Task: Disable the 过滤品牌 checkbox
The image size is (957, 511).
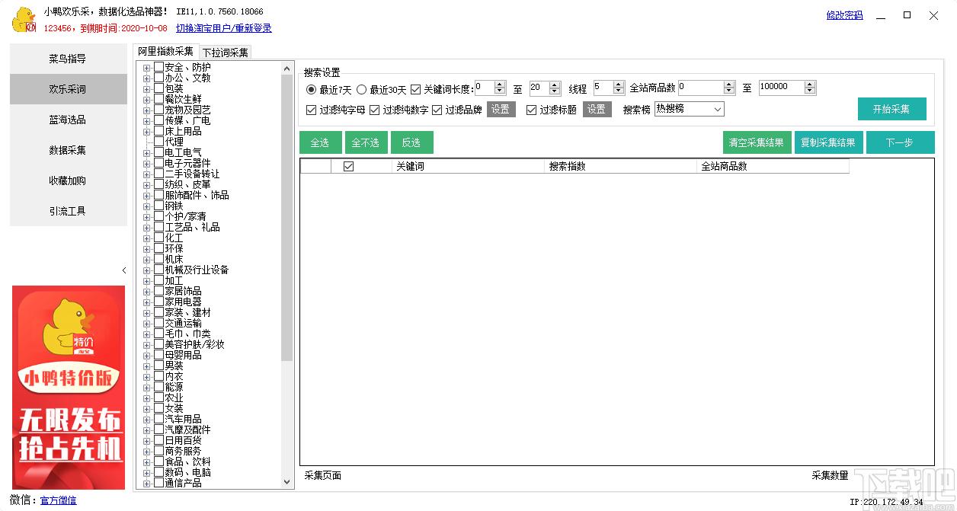Action: pyautogui.click(x=437, y=110)
